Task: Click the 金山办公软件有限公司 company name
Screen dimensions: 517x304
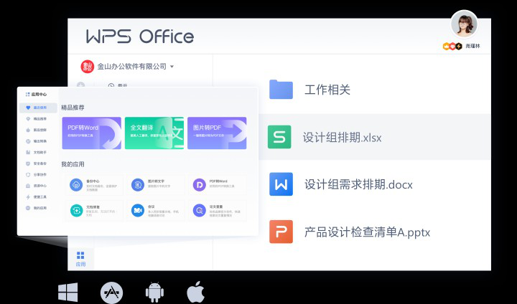Action: [x=132, y=67]
